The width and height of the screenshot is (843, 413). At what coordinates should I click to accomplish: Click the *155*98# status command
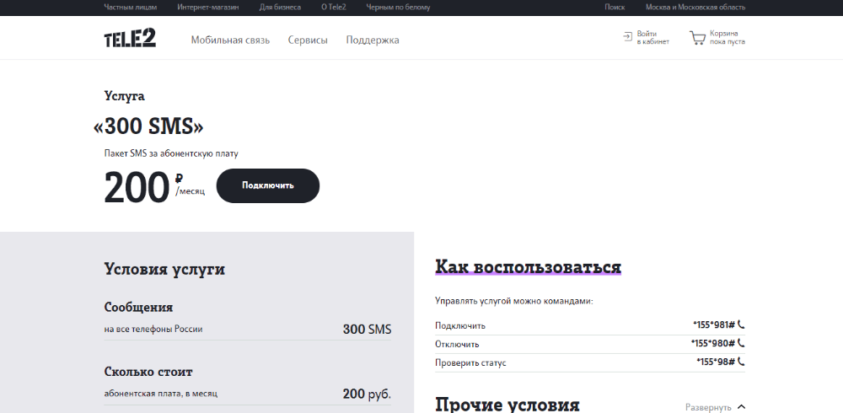tap(716, 362)
